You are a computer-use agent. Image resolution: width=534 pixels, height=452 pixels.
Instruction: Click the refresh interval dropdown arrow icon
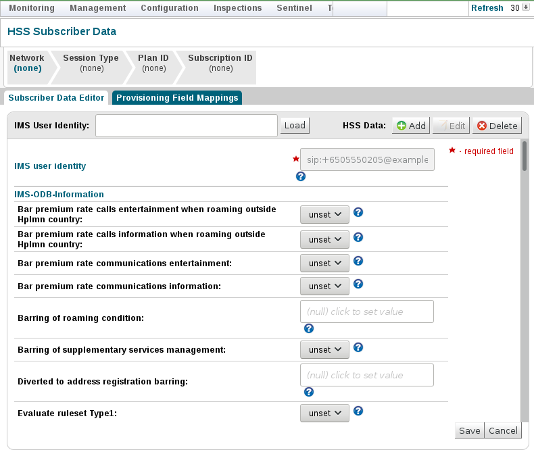click(525, 7)
